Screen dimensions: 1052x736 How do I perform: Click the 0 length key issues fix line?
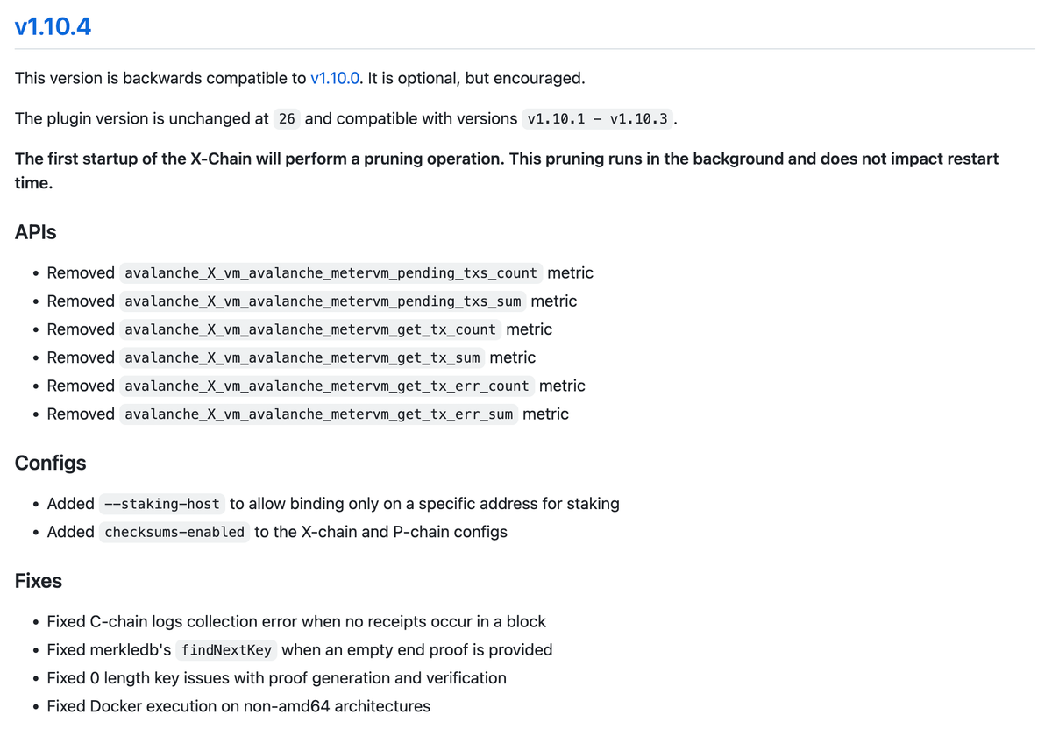pyautogui.click(x=276, y=678)
